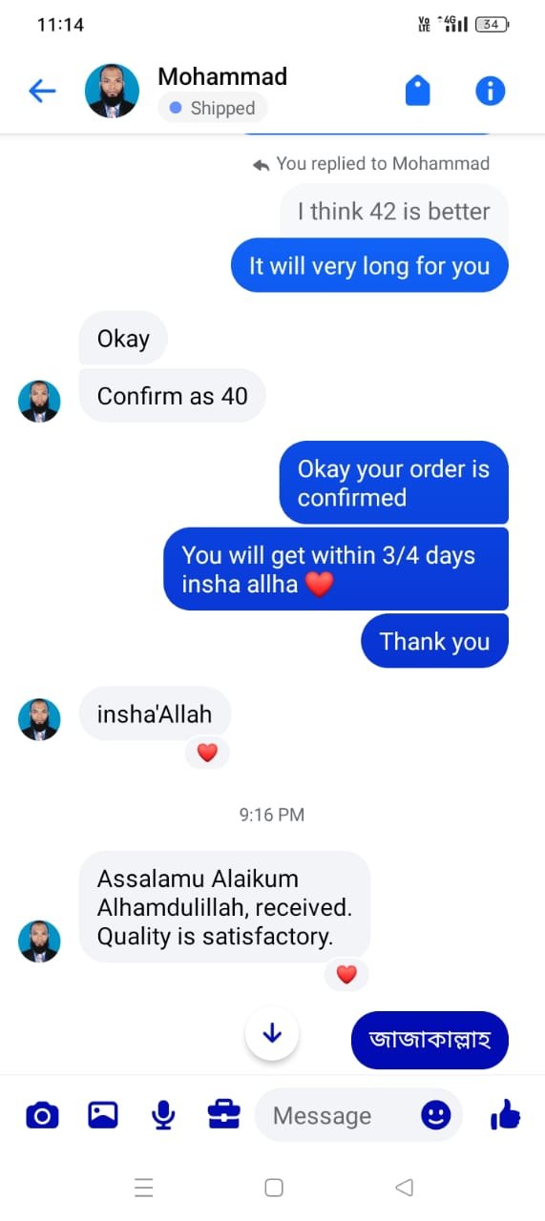The height and width of the screenshot is (1221, 545).
Task: Open the camera icon in the message bar
Action: click(x=42, y=1114)
